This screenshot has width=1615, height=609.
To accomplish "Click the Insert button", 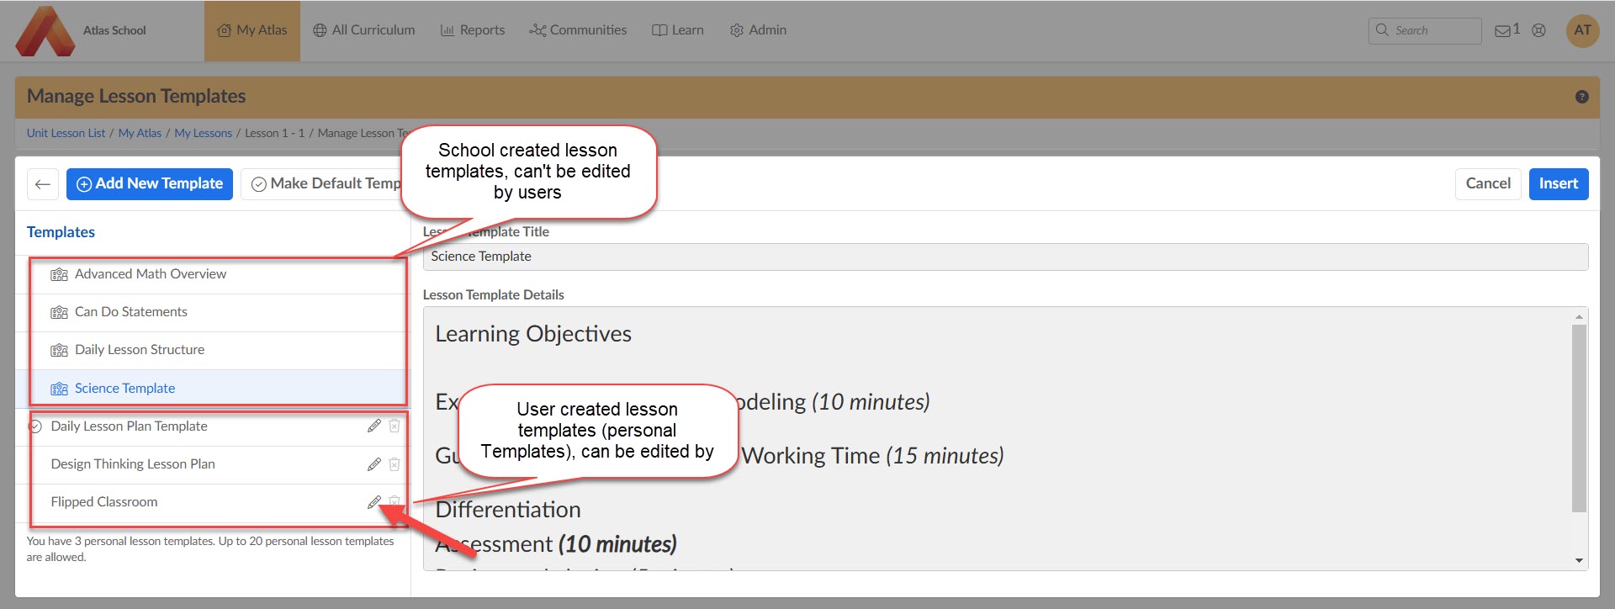I will coord(1559,184).
